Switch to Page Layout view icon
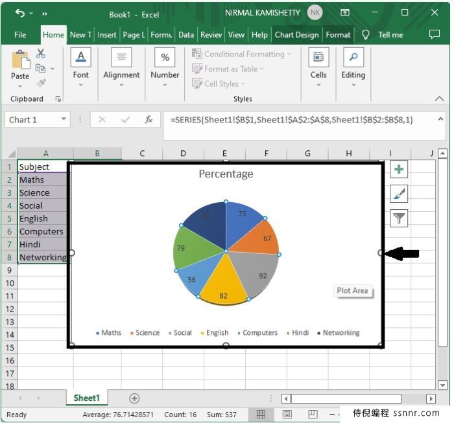 (287, 415)
